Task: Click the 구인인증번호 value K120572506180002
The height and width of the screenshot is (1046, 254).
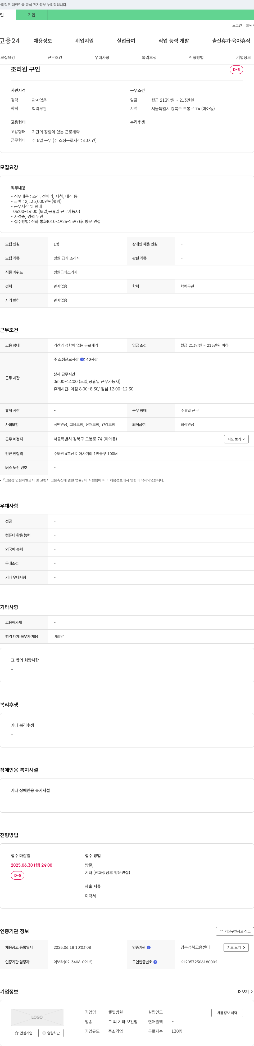Action: tap(199, 962)
